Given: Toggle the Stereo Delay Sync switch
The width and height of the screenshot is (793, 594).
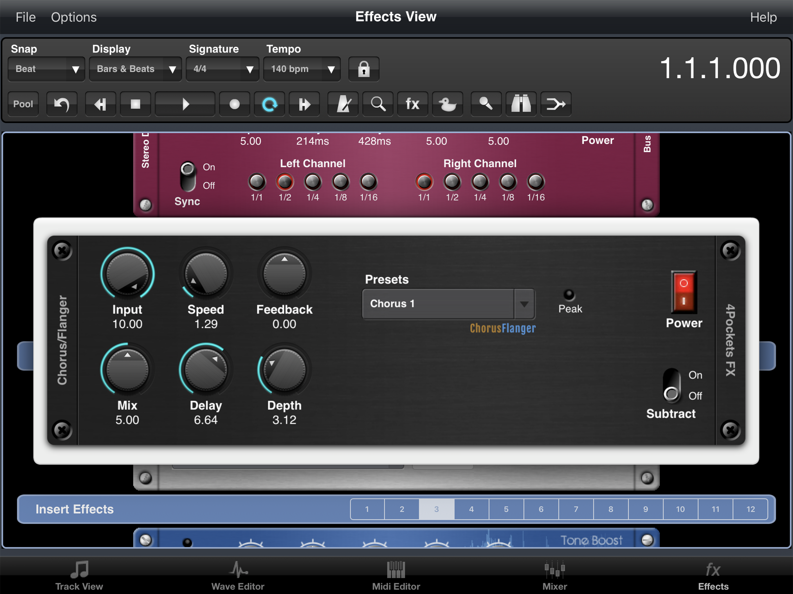Looking at the screenshot, I should click(188, 177).
